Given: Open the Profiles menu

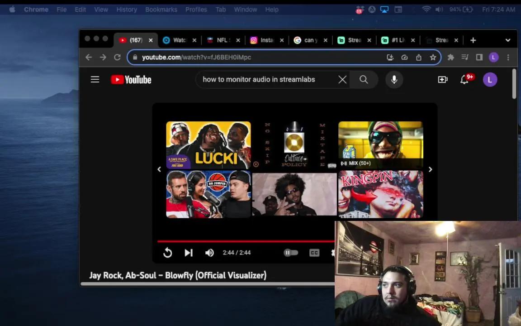Looking at the screenshot, I should pyautogui.click(x=196, y=10).
